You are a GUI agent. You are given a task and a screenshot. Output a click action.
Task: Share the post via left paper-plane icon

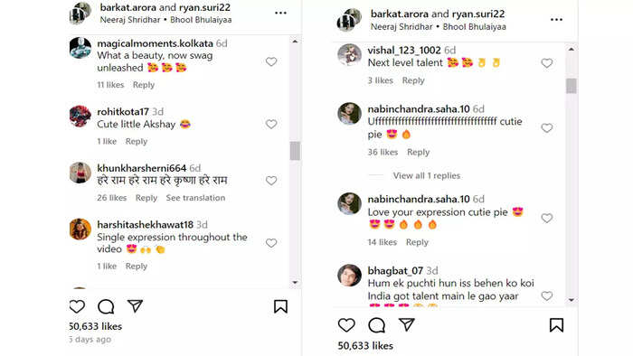click(x=135, y=306)
